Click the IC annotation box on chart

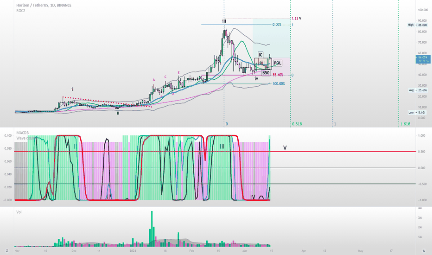[x=260, y=55]
